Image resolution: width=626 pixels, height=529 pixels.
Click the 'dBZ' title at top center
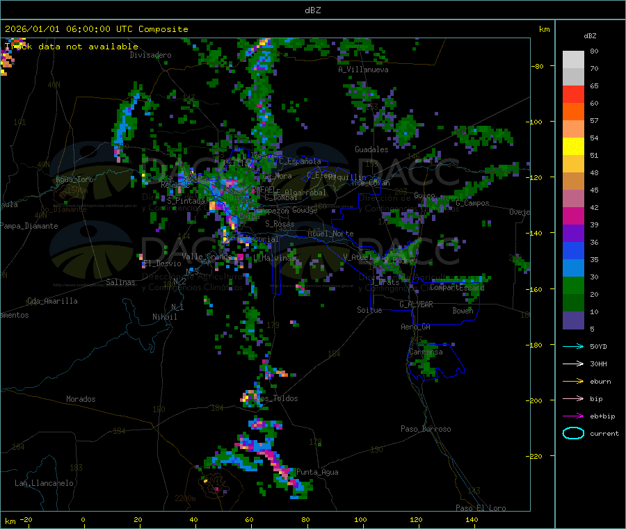[312, 10]
